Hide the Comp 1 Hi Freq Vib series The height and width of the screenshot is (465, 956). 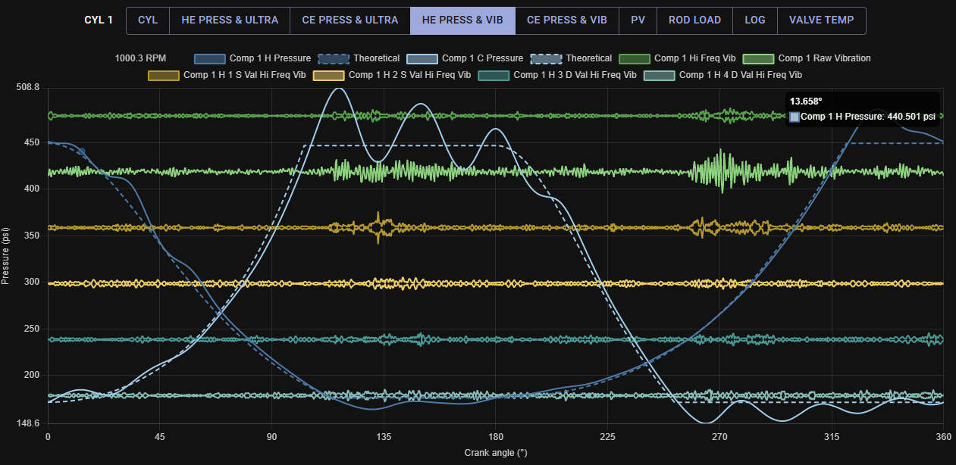[635, 58]
